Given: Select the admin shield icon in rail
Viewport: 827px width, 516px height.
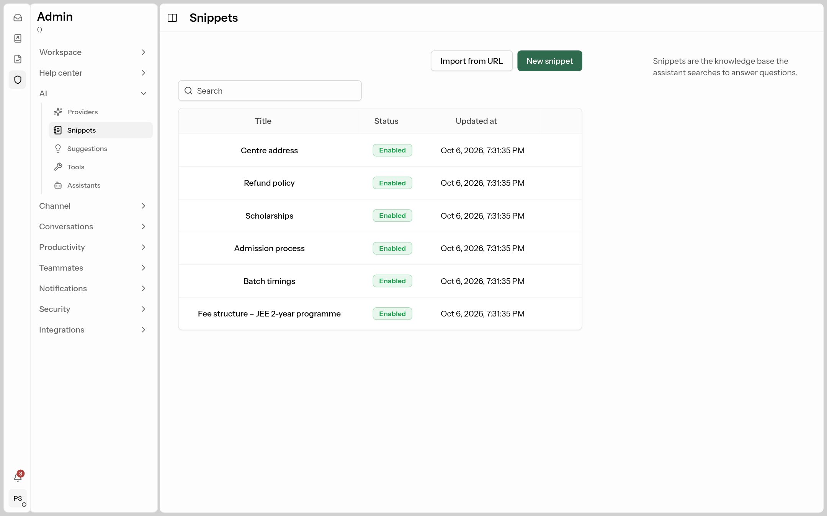Looking at the screenshot, I should tap(18, 80).
